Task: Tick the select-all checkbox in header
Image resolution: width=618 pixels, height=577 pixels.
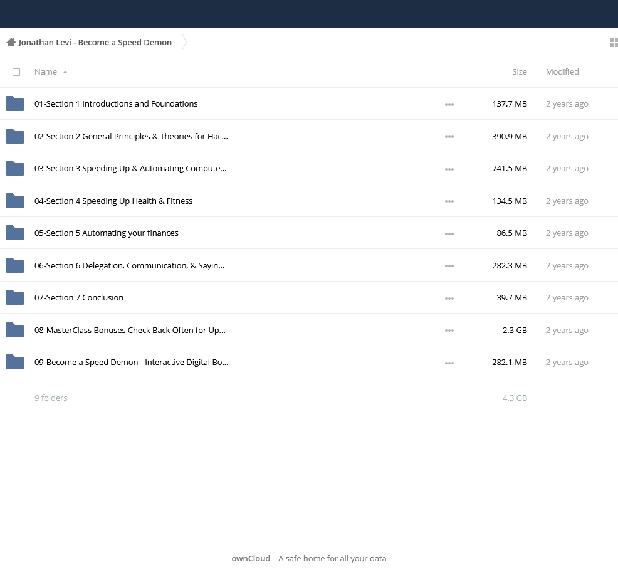Action: [16, 72]
